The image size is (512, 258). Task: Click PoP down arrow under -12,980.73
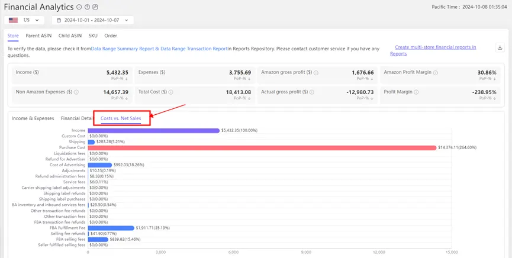pos(372,98)
